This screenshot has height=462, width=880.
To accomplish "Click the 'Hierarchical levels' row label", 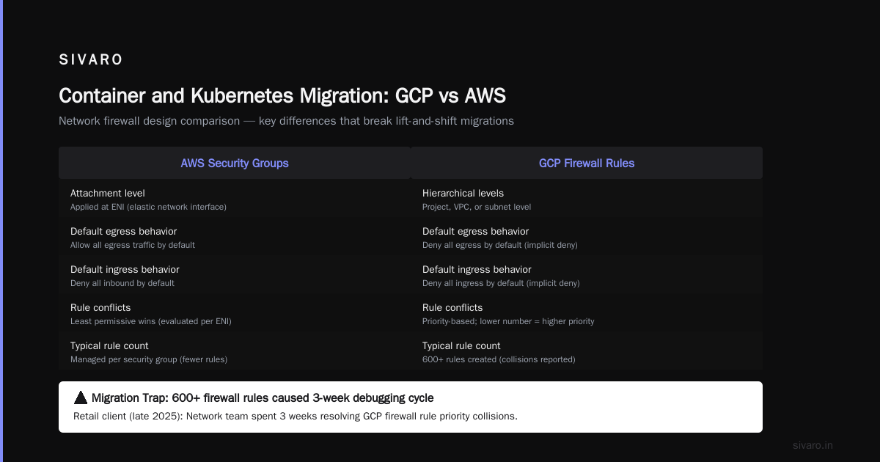I will pos(463,194).
